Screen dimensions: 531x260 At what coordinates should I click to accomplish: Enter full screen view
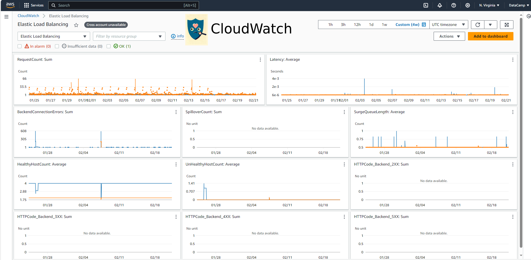pyautogui.click(x=507, y=25)
